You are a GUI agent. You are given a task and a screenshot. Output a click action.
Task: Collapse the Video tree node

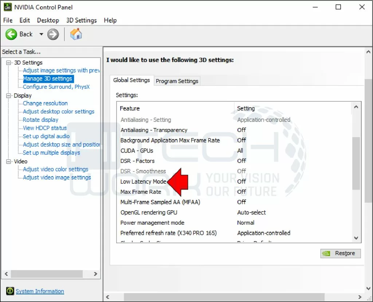click(9, 162)
